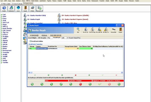Click the Hesap Kesim Günü cell showing 25
Viewport: 151px width, 102px height.
point(72,48)
